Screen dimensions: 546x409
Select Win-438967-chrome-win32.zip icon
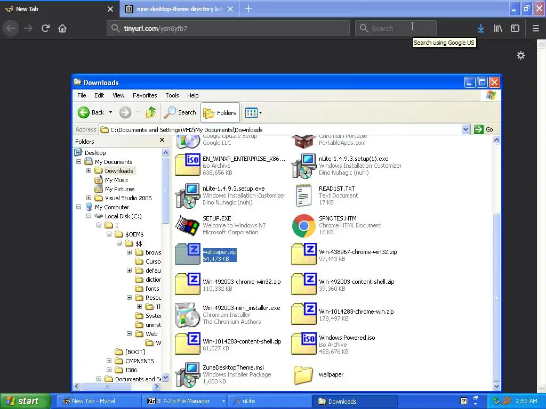(x=304, y=254)
